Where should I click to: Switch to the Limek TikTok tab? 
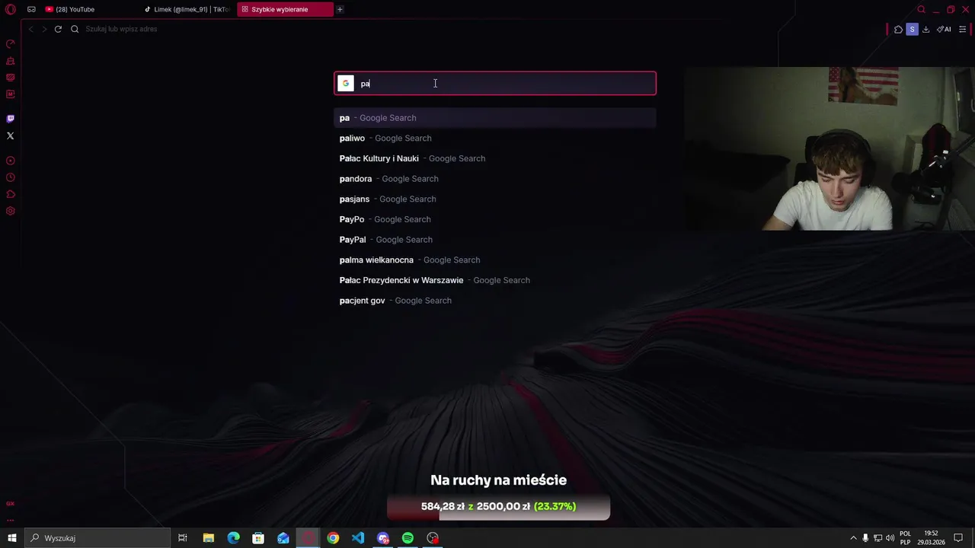tap(187, 9)
